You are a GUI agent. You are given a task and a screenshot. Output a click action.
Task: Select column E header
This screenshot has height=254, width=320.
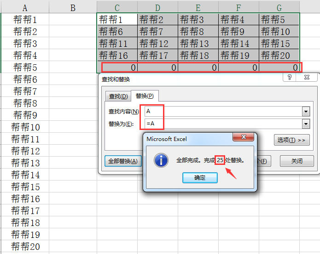[x=198, y=8]
